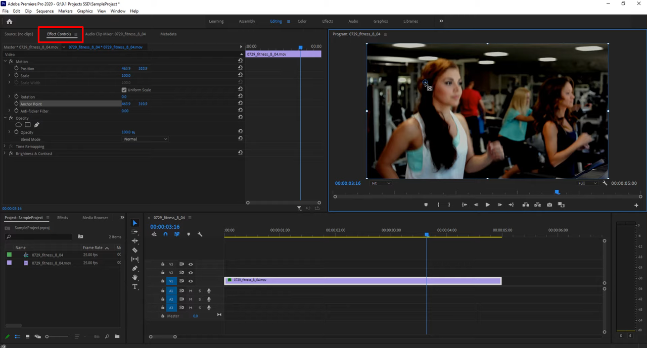Click the Extract button in Program monitor
This screenshot has height=348, width=647.
click(537, 205)
